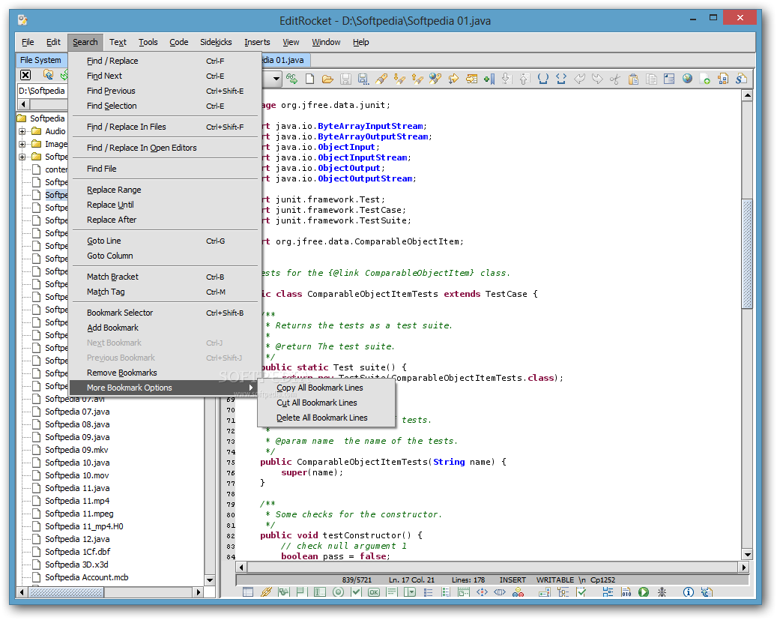Open the More Bookmark Options submenu

(165, 388)
